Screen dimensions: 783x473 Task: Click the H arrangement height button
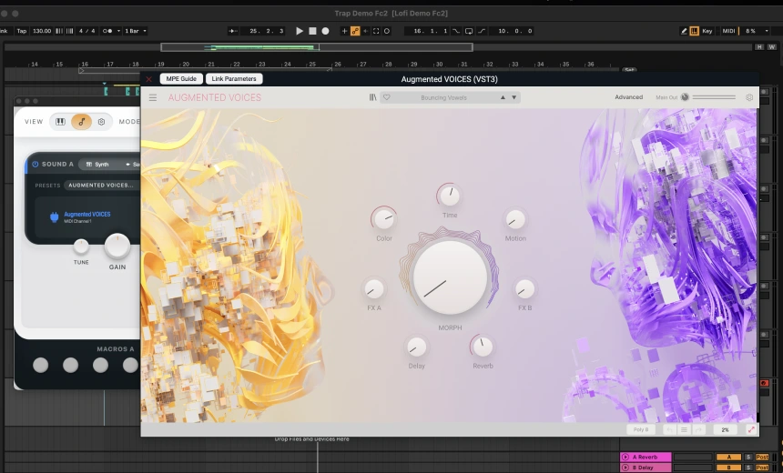tap(759, 47)
